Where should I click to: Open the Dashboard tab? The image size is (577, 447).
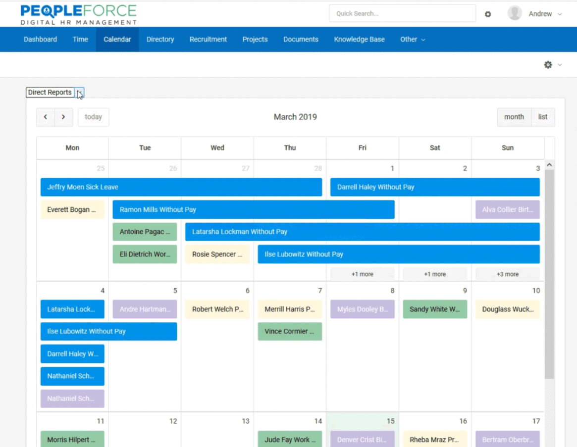(40, 40)
